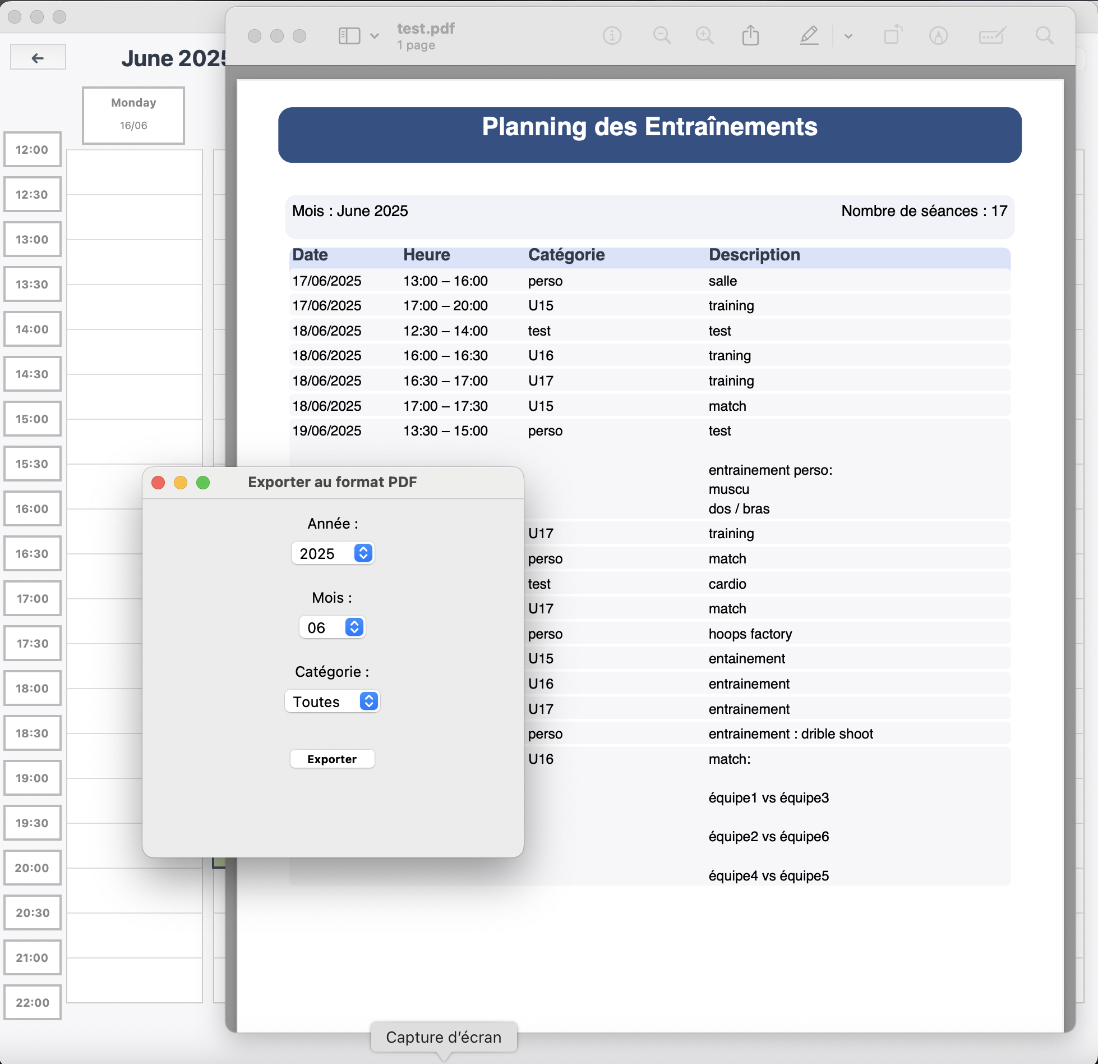The image size is (1098, 1064).
Task: Click the test.pdf window title
Action: tap(426, 28)
